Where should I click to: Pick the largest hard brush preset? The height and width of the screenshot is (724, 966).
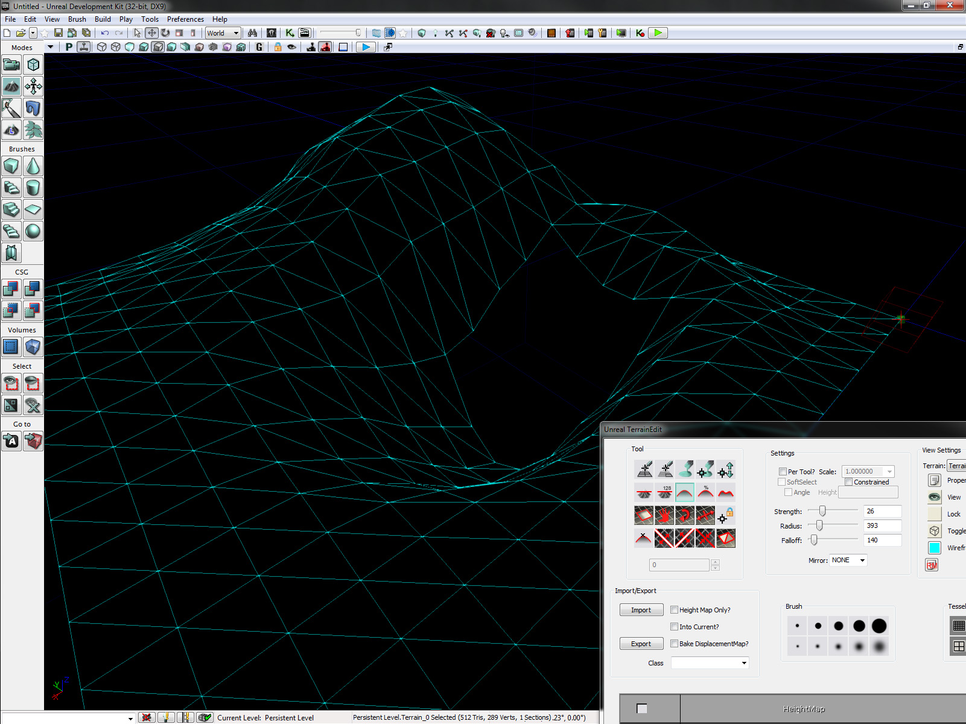coord(879,626)
